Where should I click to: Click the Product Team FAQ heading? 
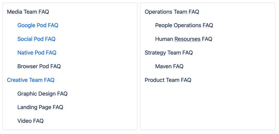click(x=168, y=80)
